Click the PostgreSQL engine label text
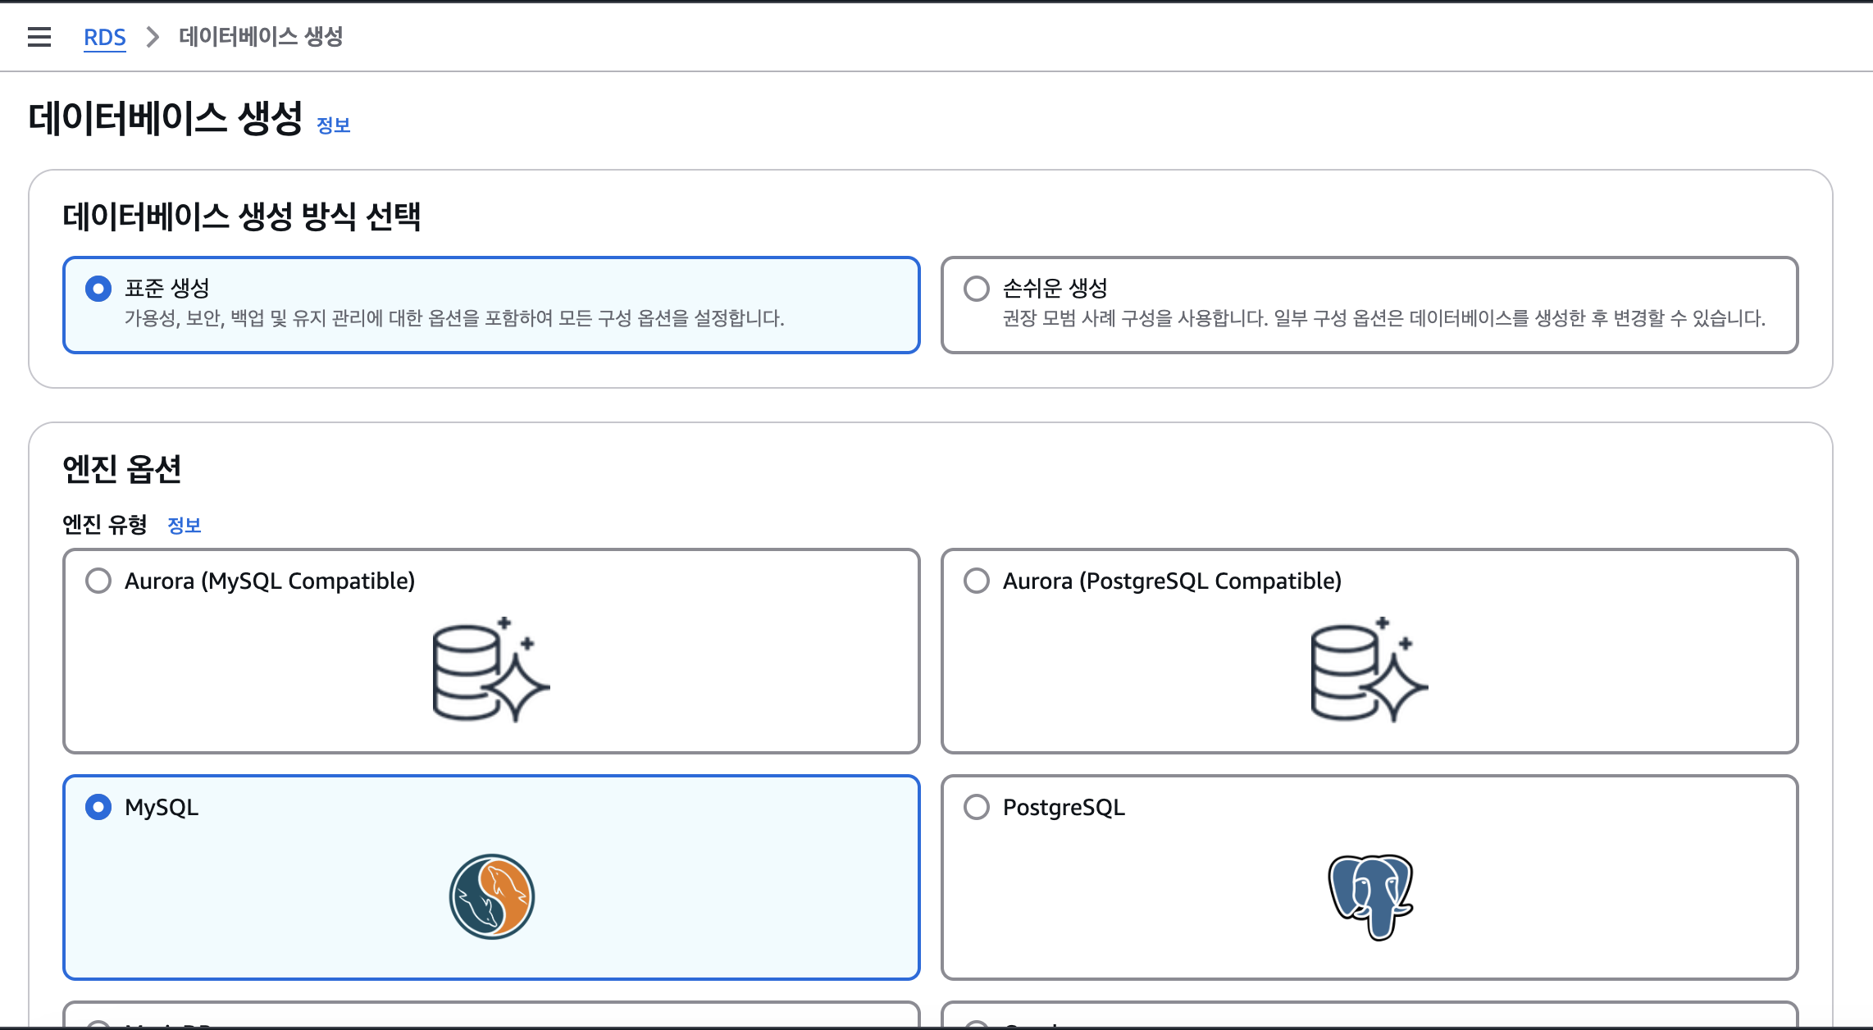The height and width of the screenshot is (1030, 1873). [1064, 808]
